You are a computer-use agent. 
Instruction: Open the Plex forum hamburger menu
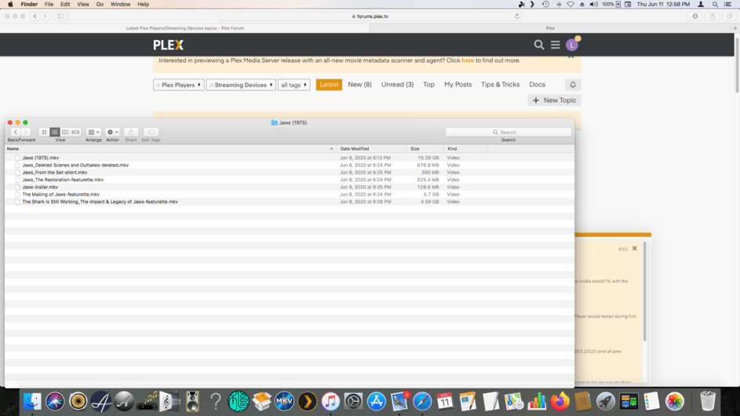pos(555,45)
